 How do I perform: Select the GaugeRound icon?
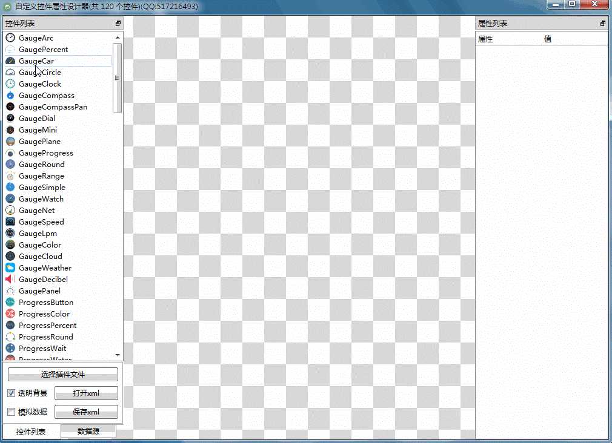pyautogui.click(x=10, y=165)
